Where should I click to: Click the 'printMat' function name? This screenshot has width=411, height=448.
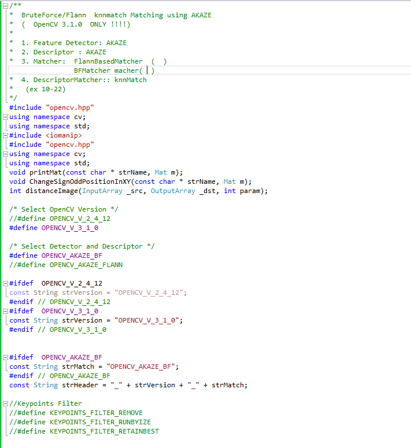point(46,172)
